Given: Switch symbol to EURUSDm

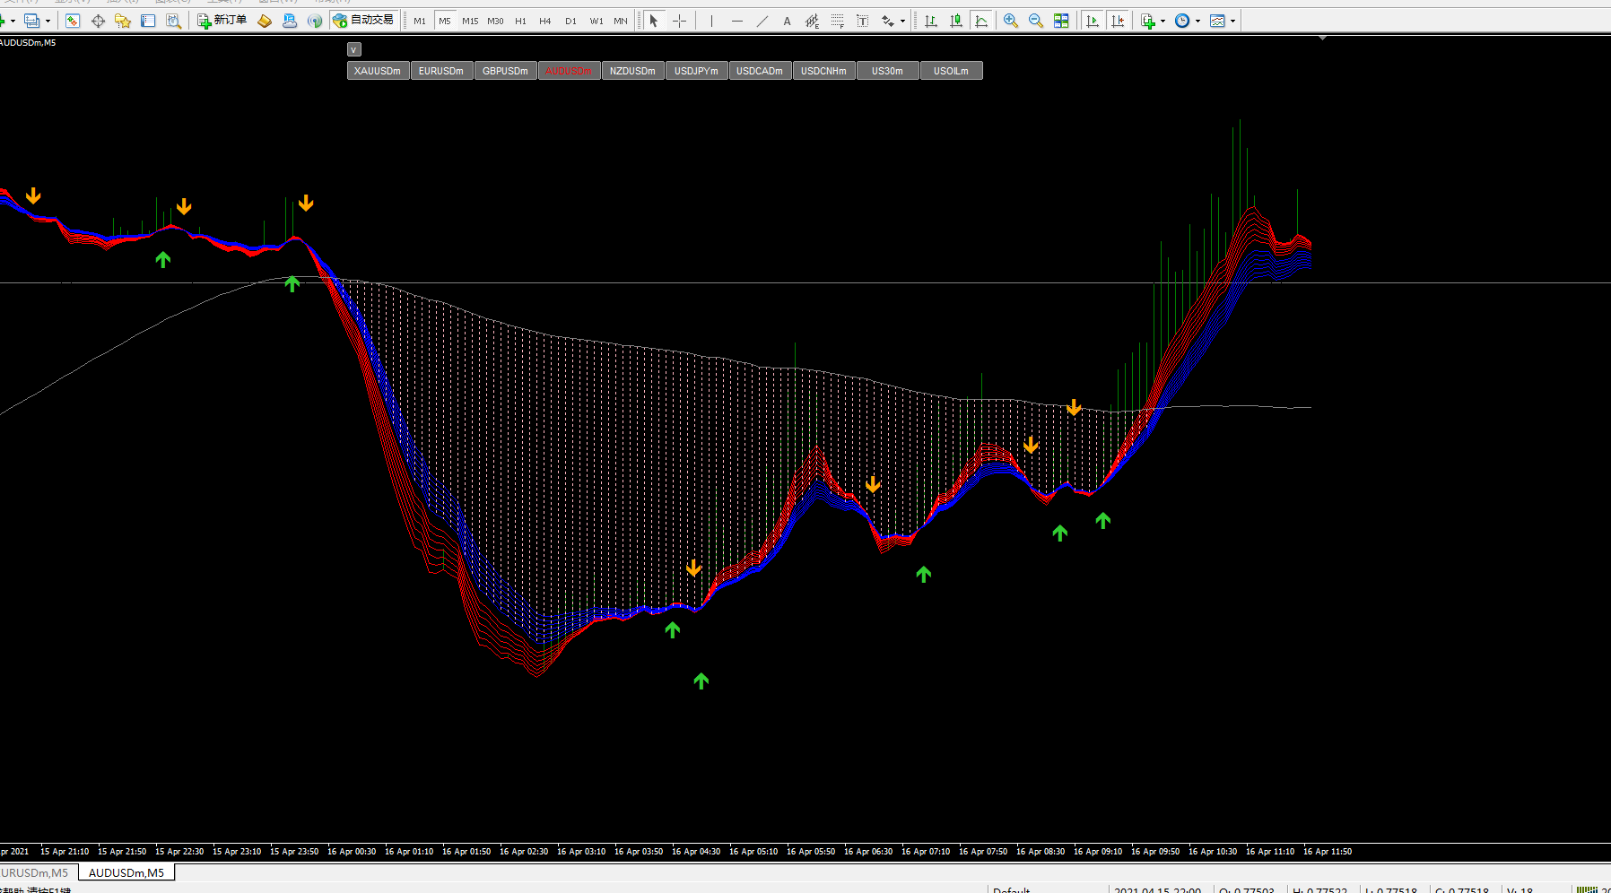Looking at the screenshot, I should 441,71.
